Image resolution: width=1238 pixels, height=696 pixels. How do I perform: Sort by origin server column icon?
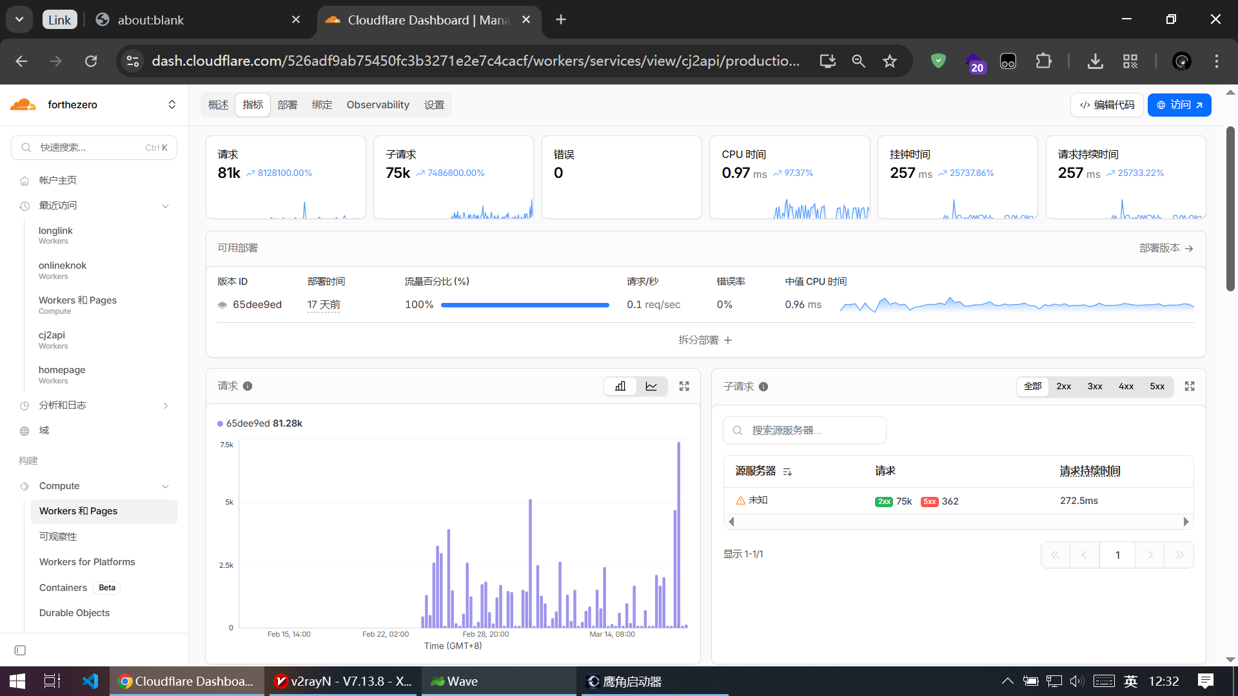click(787, 472)
